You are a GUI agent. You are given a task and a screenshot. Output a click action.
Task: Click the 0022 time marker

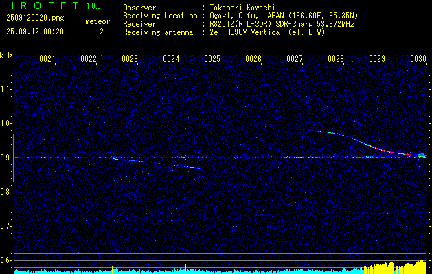[89, 59]
